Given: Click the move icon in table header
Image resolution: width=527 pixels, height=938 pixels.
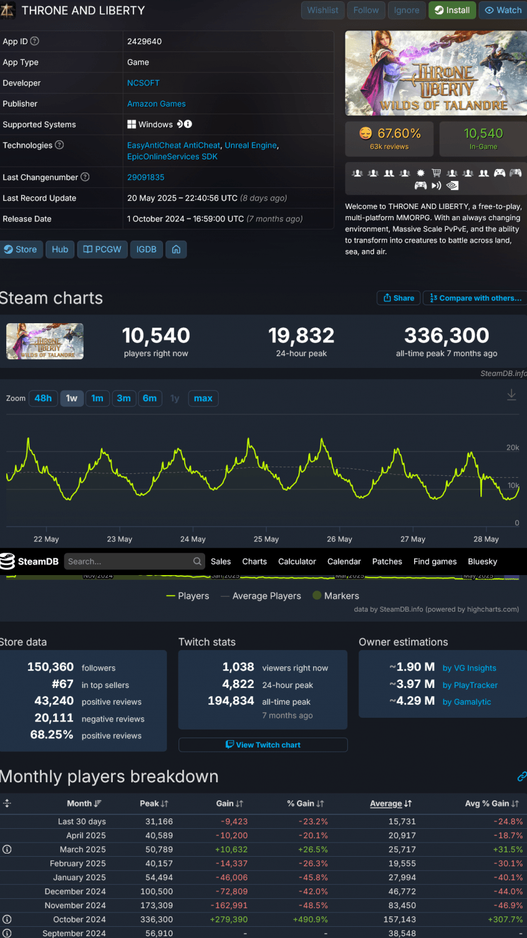Looking at the screenshot, I should [x=7, y=803].
